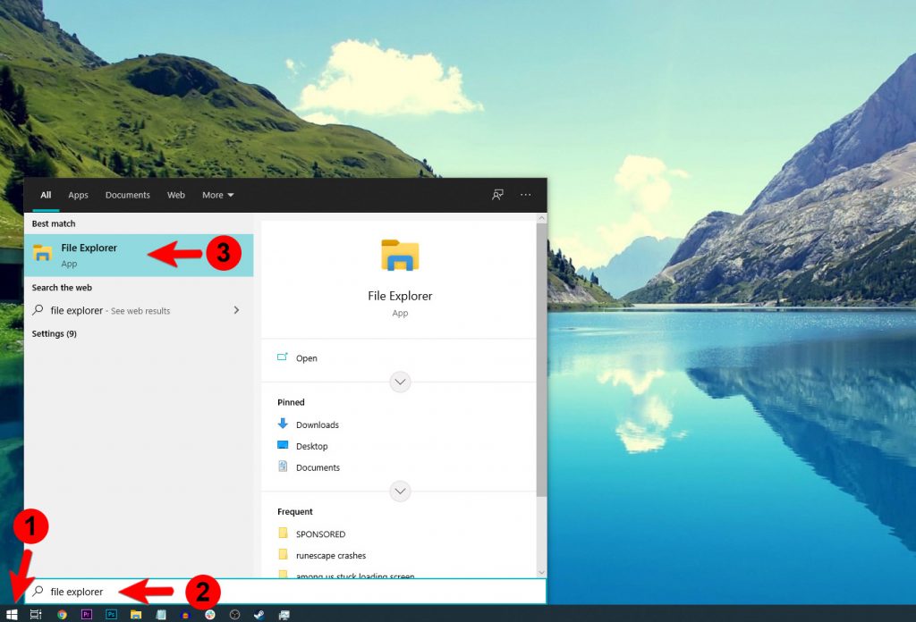Open the pinned Downloads folder
The height and width of the screenshot is (622, 916).
point(318,424)
